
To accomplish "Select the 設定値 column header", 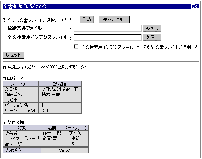I will click(x=60, y=84).
